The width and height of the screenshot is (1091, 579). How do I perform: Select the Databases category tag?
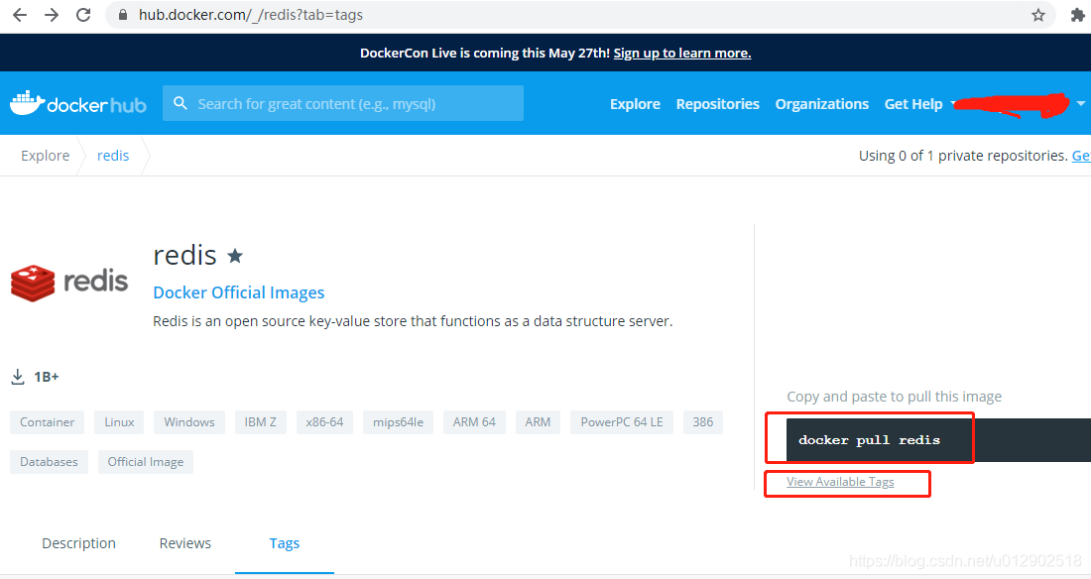pos(48,461)
